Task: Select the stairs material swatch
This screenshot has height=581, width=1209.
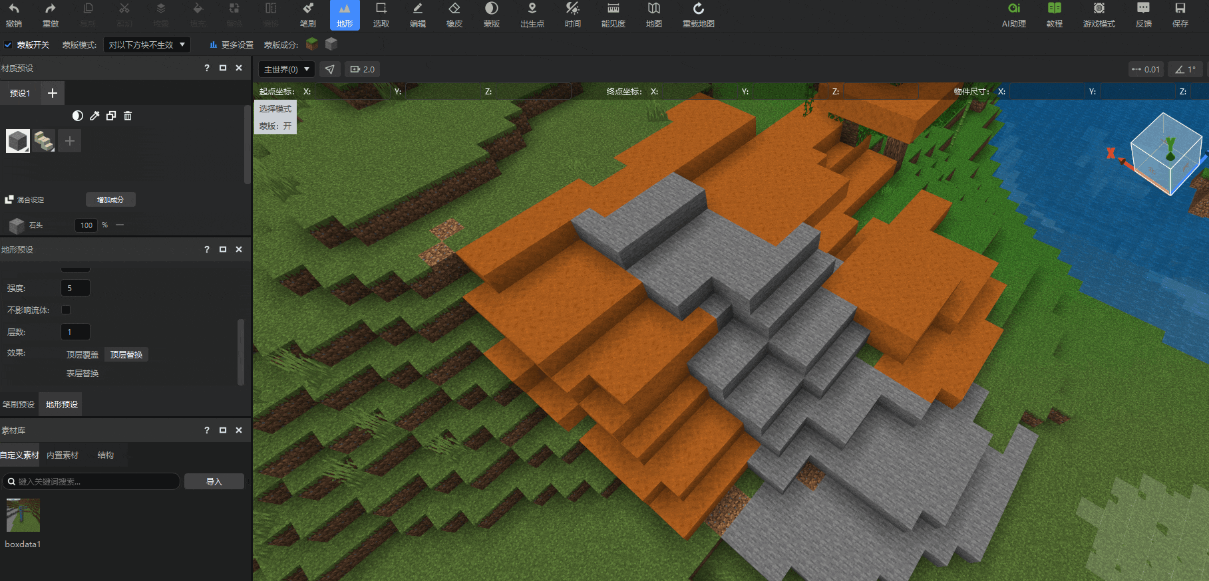Action: [x=44, y=141]
